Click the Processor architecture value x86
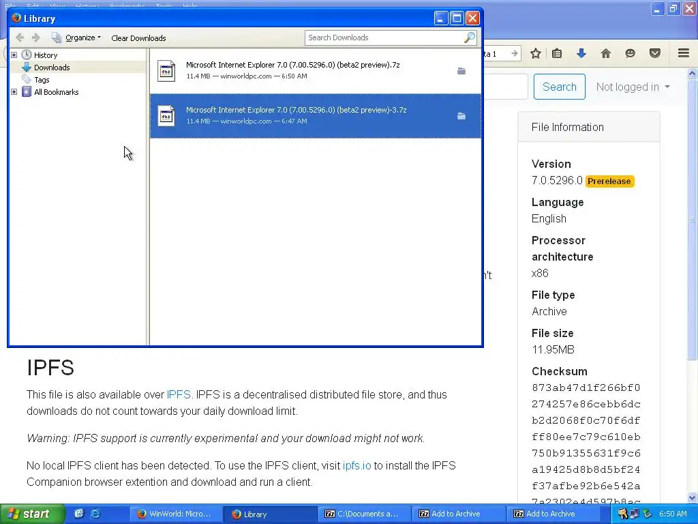Viewport: 698px width, 524px height. point(540,273)
